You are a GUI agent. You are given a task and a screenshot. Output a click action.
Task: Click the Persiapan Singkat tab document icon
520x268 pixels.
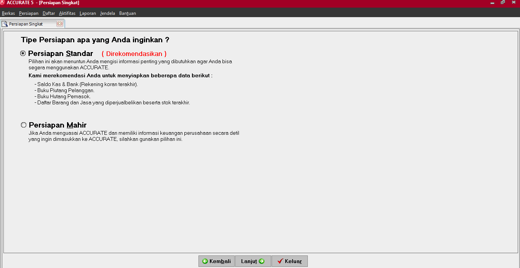pos(5,24)
